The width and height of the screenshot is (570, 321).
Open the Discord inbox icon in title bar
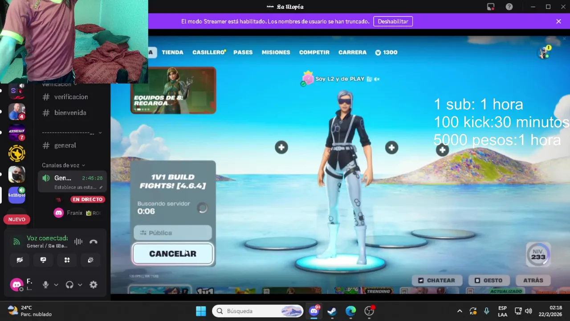coord(491,7)
